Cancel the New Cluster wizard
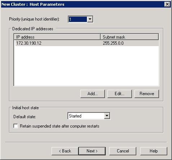This screenshot has width=172, height=160. (x=123, y=151)
